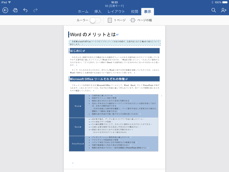229x172 pixels.
Task: Click the 'PowerPoint' table row header cell
Action: (77, 144)
